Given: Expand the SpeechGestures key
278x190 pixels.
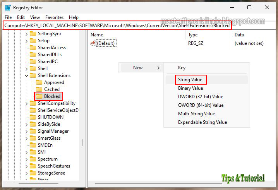Looking at the screenshot, I should [x=26, y=166].
